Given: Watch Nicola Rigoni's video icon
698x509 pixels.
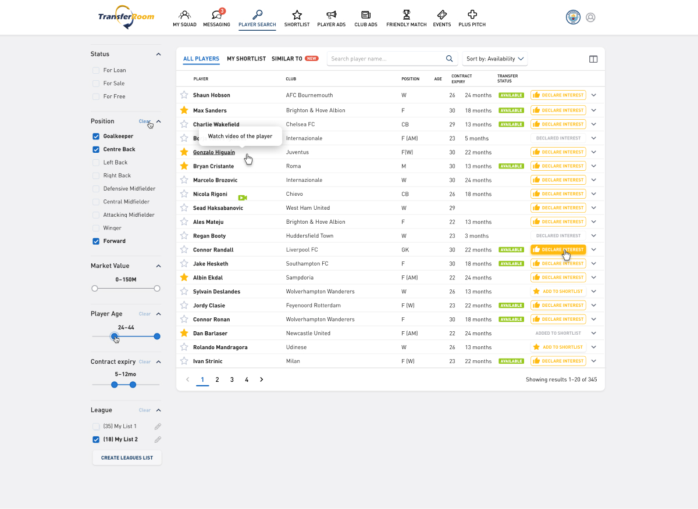Looking at the screenshot, I should pos(243,198).
